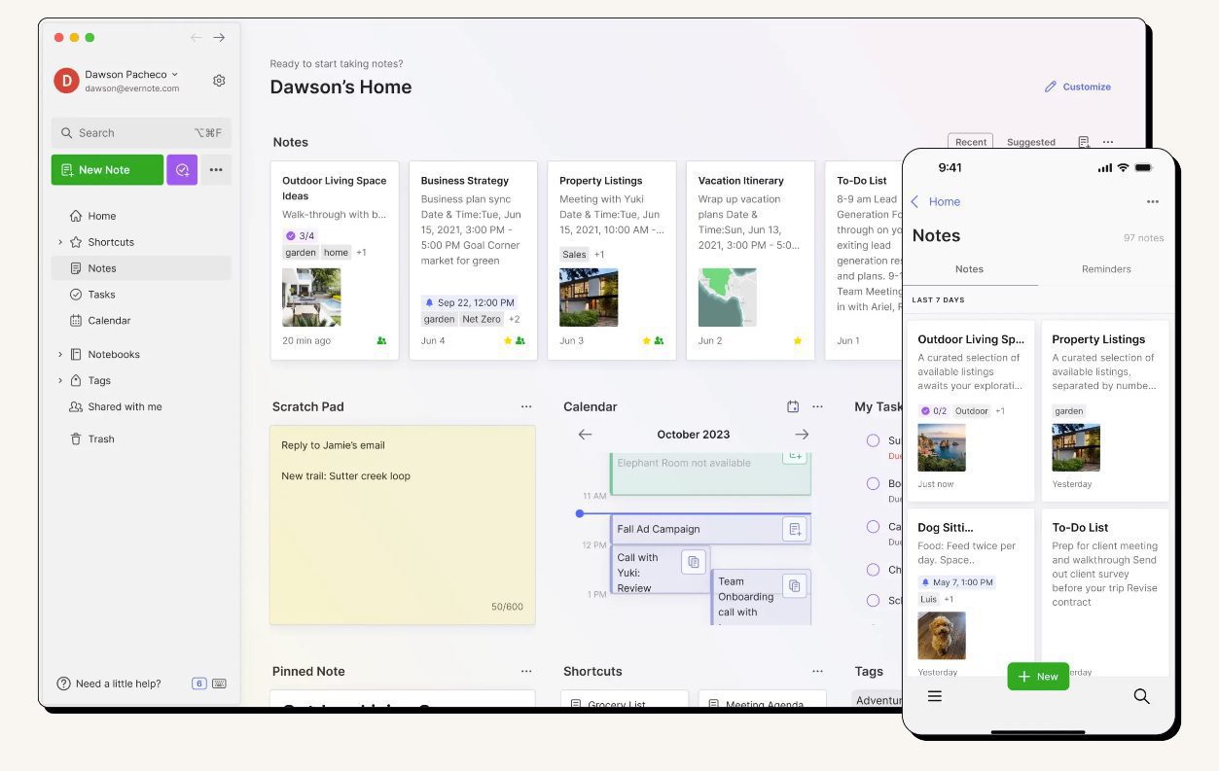
Task: Mark the second My Tasks item complete
Action: [873, 483]
